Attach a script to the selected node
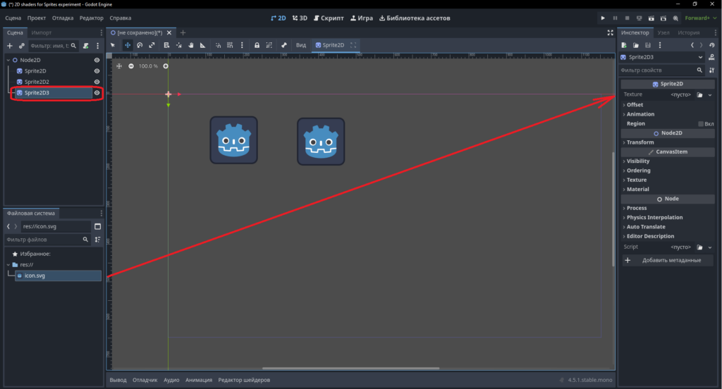Viewport: 722px width, 389px height. (85, 46)
